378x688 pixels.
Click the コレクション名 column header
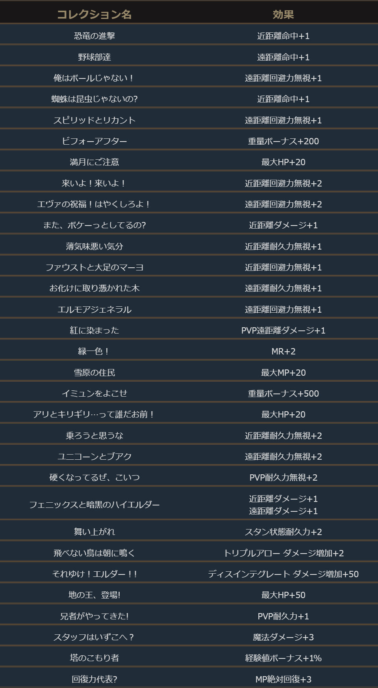(94, 15)
